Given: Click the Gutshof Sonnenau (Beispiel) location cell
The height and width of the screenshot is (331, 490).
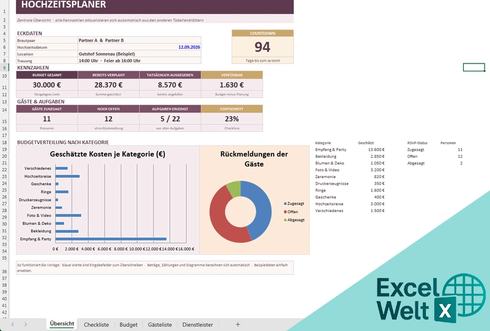Looking at the screenshot, I should [139, 54].
